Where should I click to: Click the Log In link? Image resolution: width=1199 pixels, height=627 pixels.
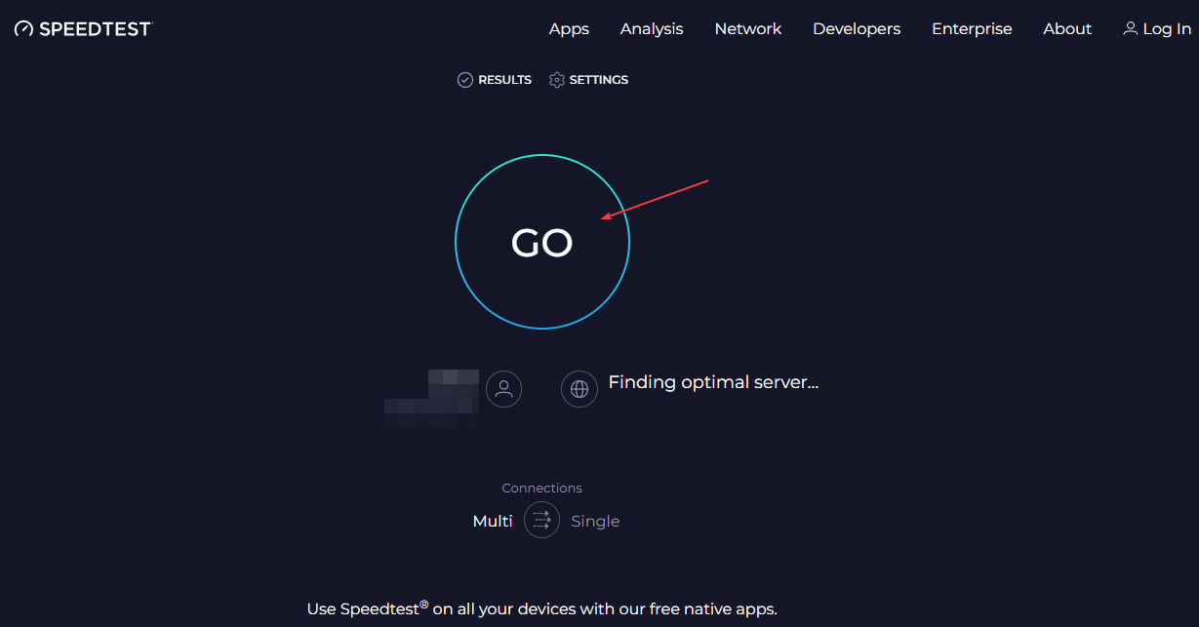1167,29
